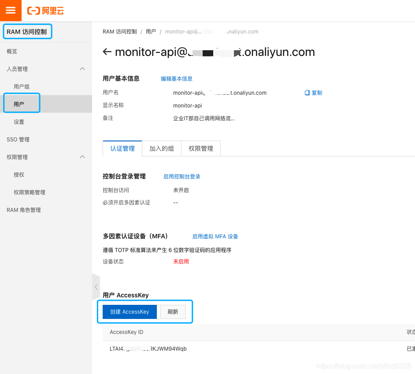Switch to the 权限管理 tab

click(x=200, y=148)
